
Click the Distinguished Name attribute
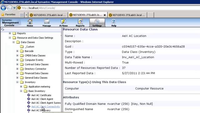click(x=79, y=109)
